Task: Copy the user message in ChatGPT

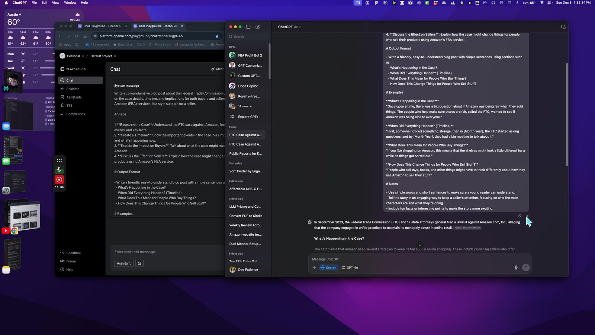Action: [x=520, y=216]
